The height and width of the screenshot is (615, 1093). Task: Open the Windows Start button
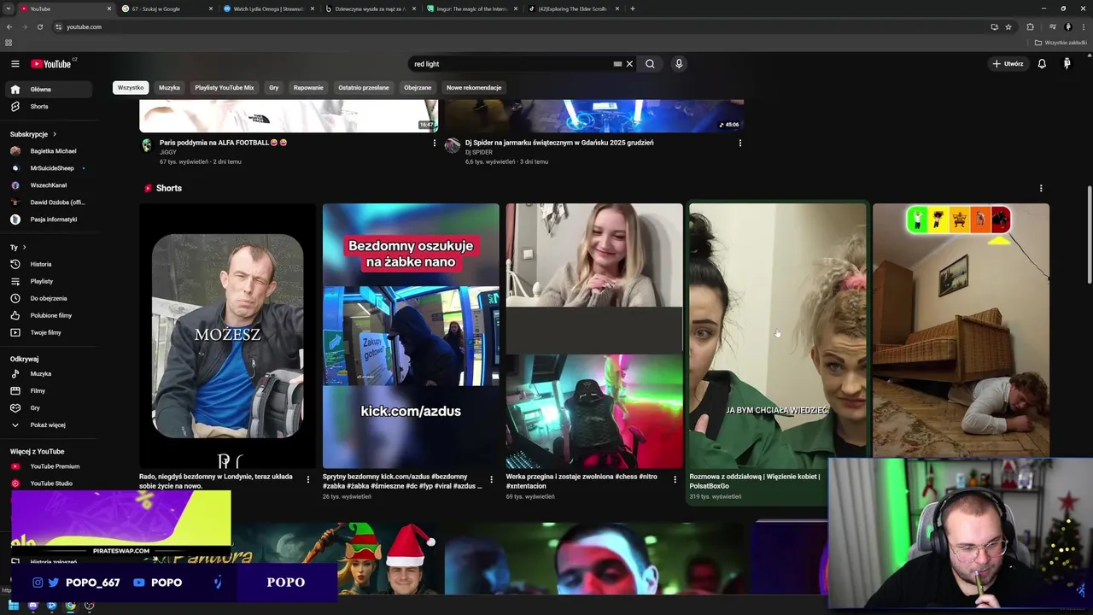[x=15, y=606]
